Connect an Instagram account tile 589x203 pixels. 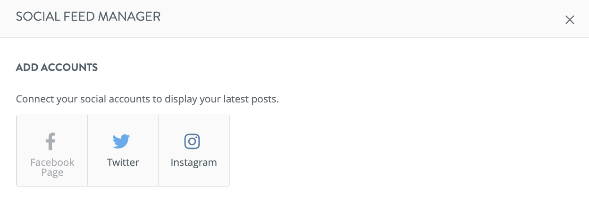point(194,150)
